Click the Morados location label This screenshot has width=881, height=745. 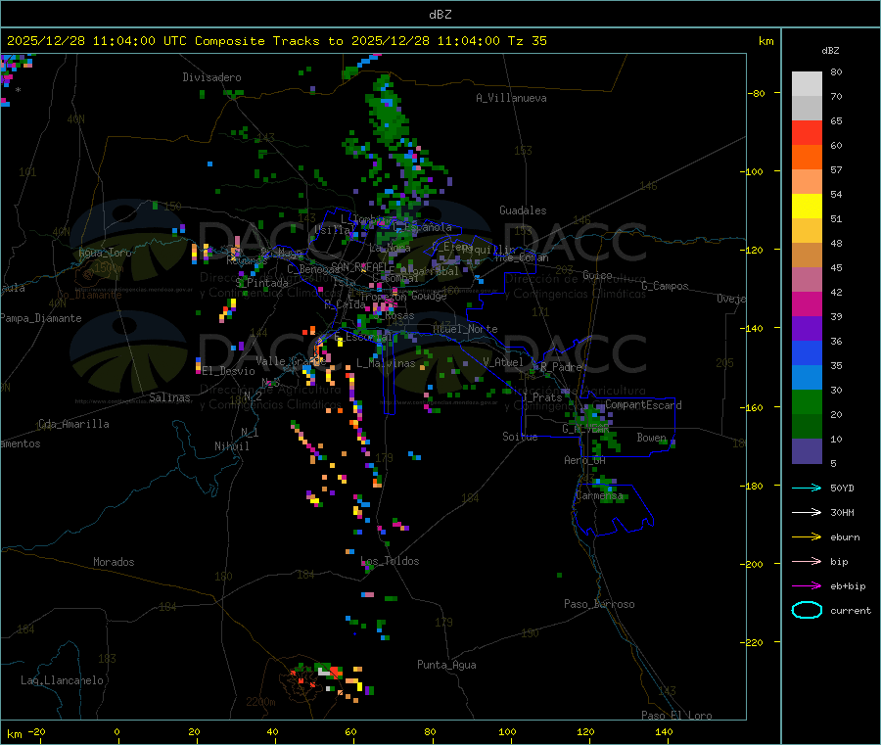[114, 562]
